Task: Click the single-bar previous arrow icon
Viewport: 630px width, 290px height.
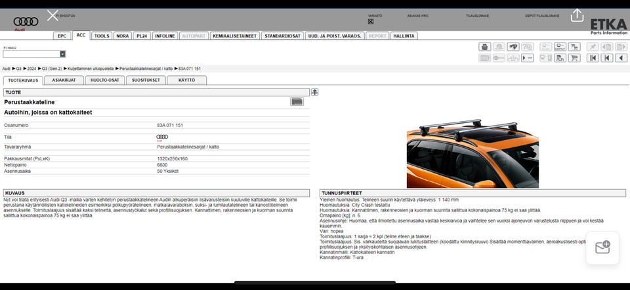Action: 606,58
